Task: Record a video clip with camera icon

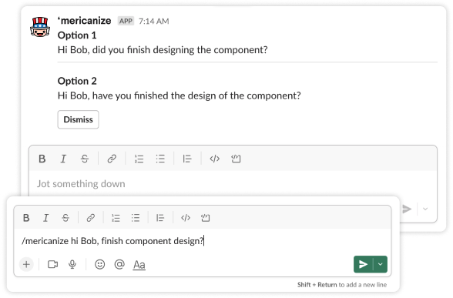Action: point(52,264)
